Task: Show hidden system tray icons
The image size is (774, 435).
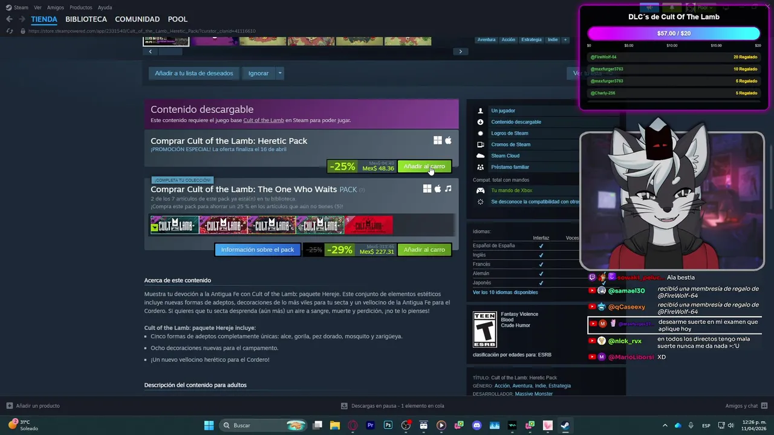Action: [x=665, y=425]
